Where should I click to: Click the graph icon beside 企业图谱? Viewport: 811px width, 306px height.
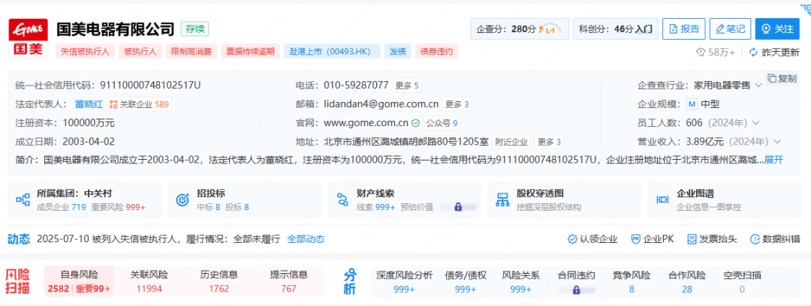tap(662, 200)
